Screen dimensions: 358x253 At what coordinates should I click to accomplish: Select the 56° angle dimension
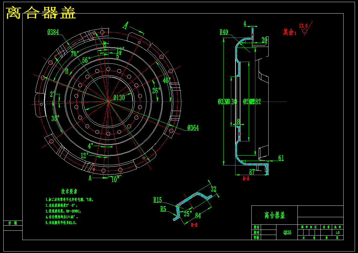[86, 60]
